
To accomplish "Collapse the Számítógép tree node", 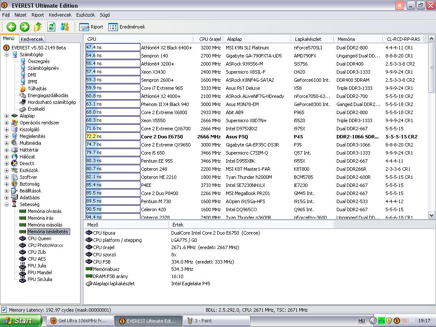I will coord(6,55).
